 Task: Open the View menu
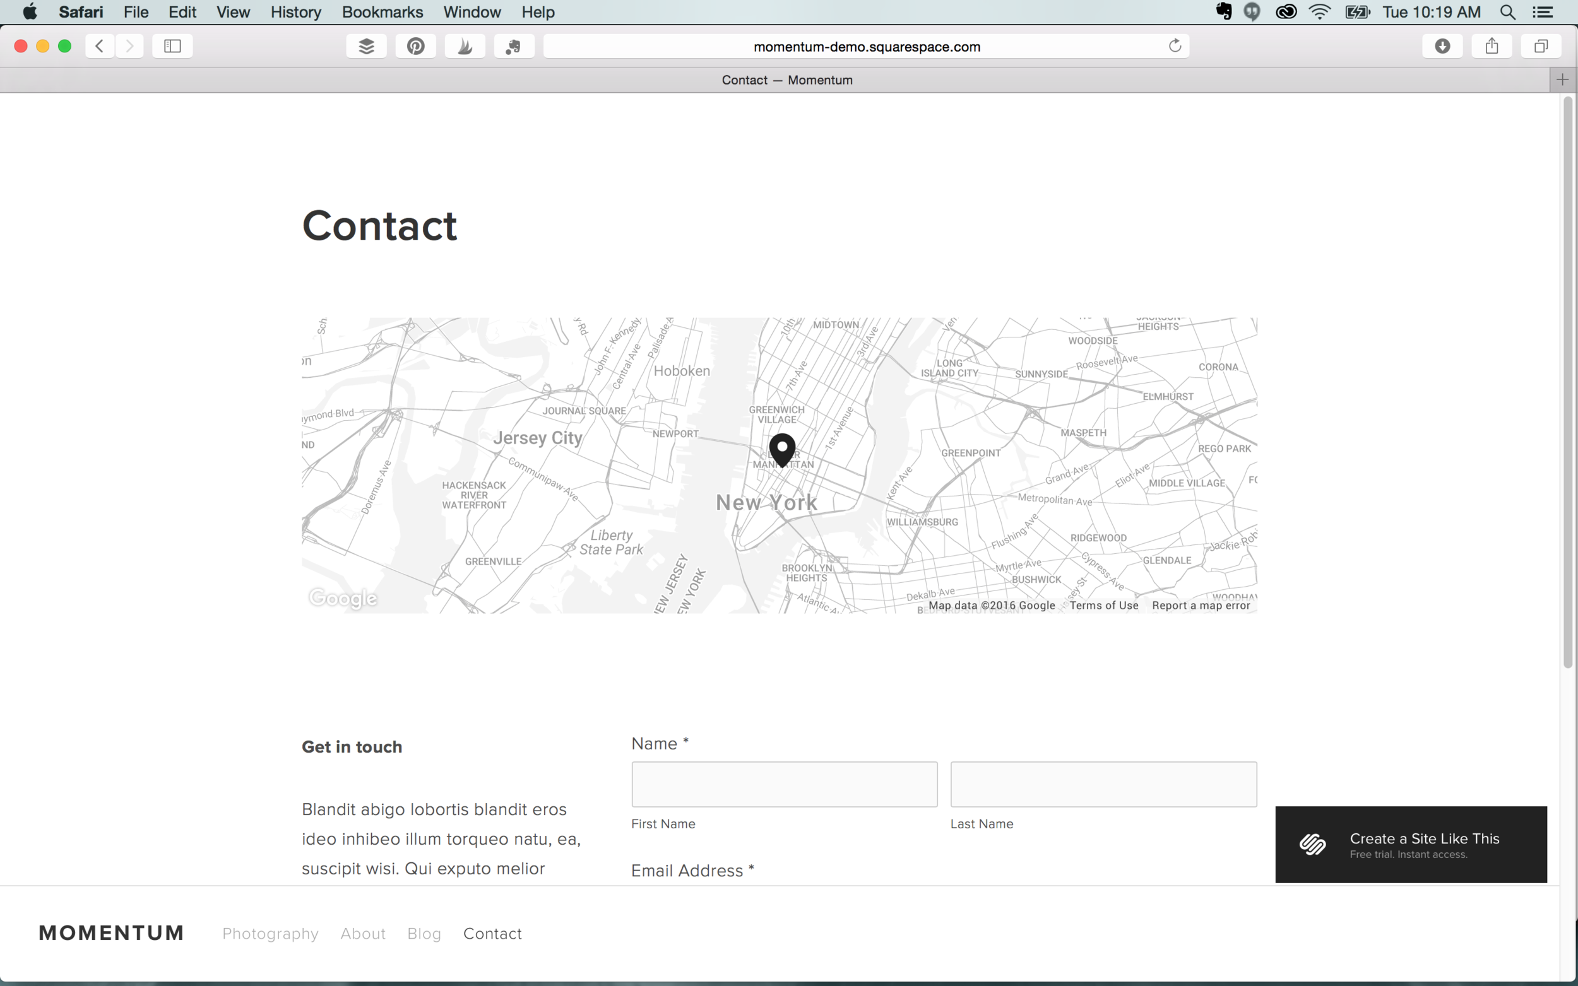[x=233, y=12]
